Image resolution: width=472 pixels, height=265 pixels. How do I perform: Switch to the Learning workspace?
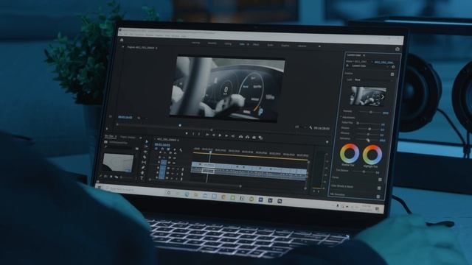tap(195, 43)
